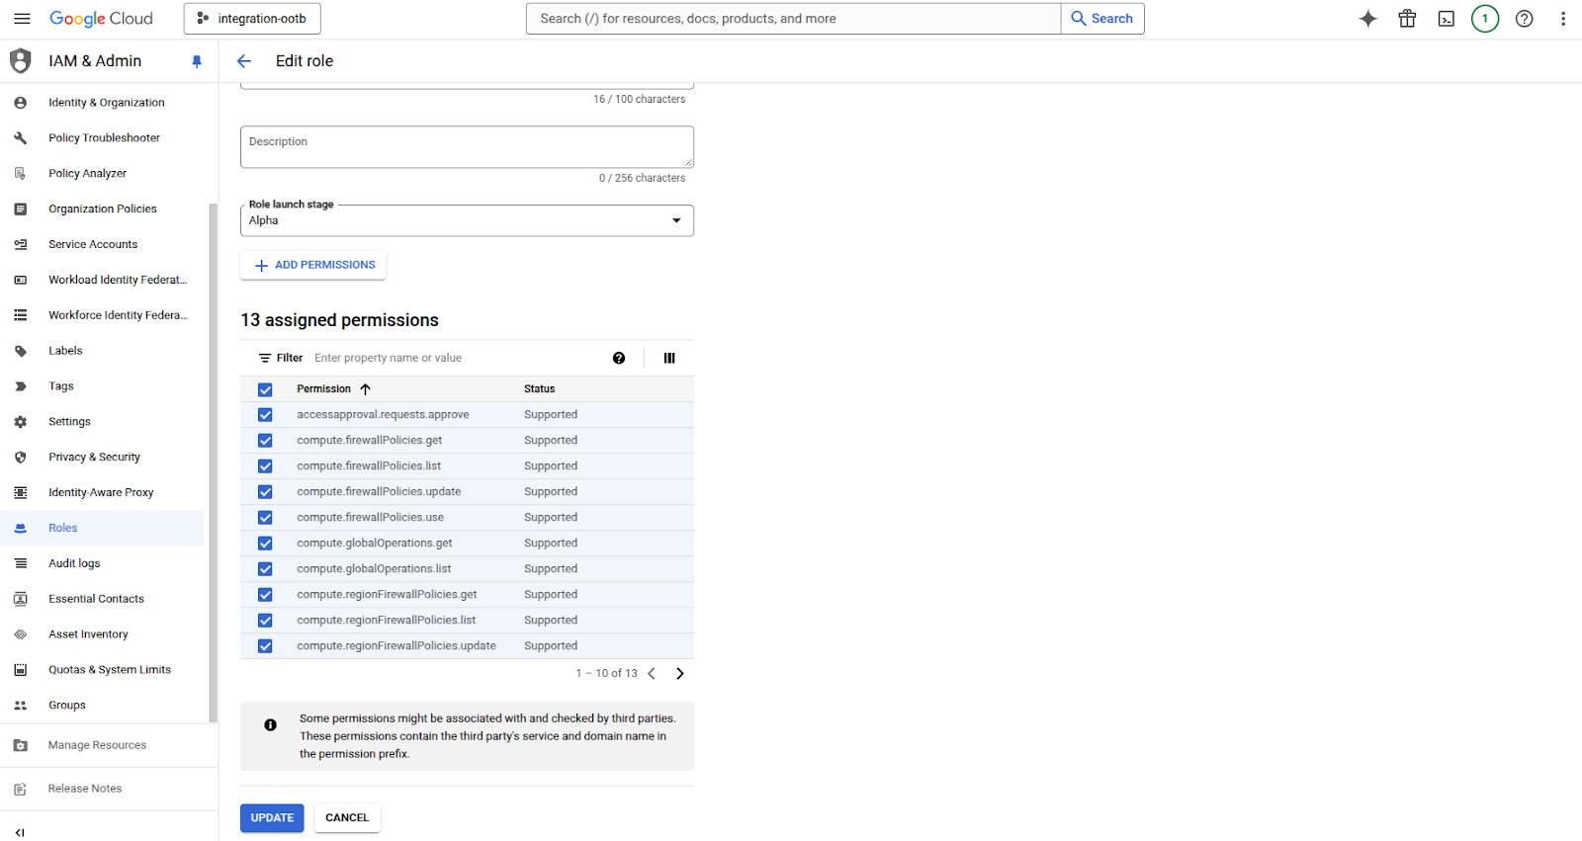Viewport: 1582px width, 841px height.
Task: Open Gemini AI assistant sparkle icon
Action: point(1367,19)
